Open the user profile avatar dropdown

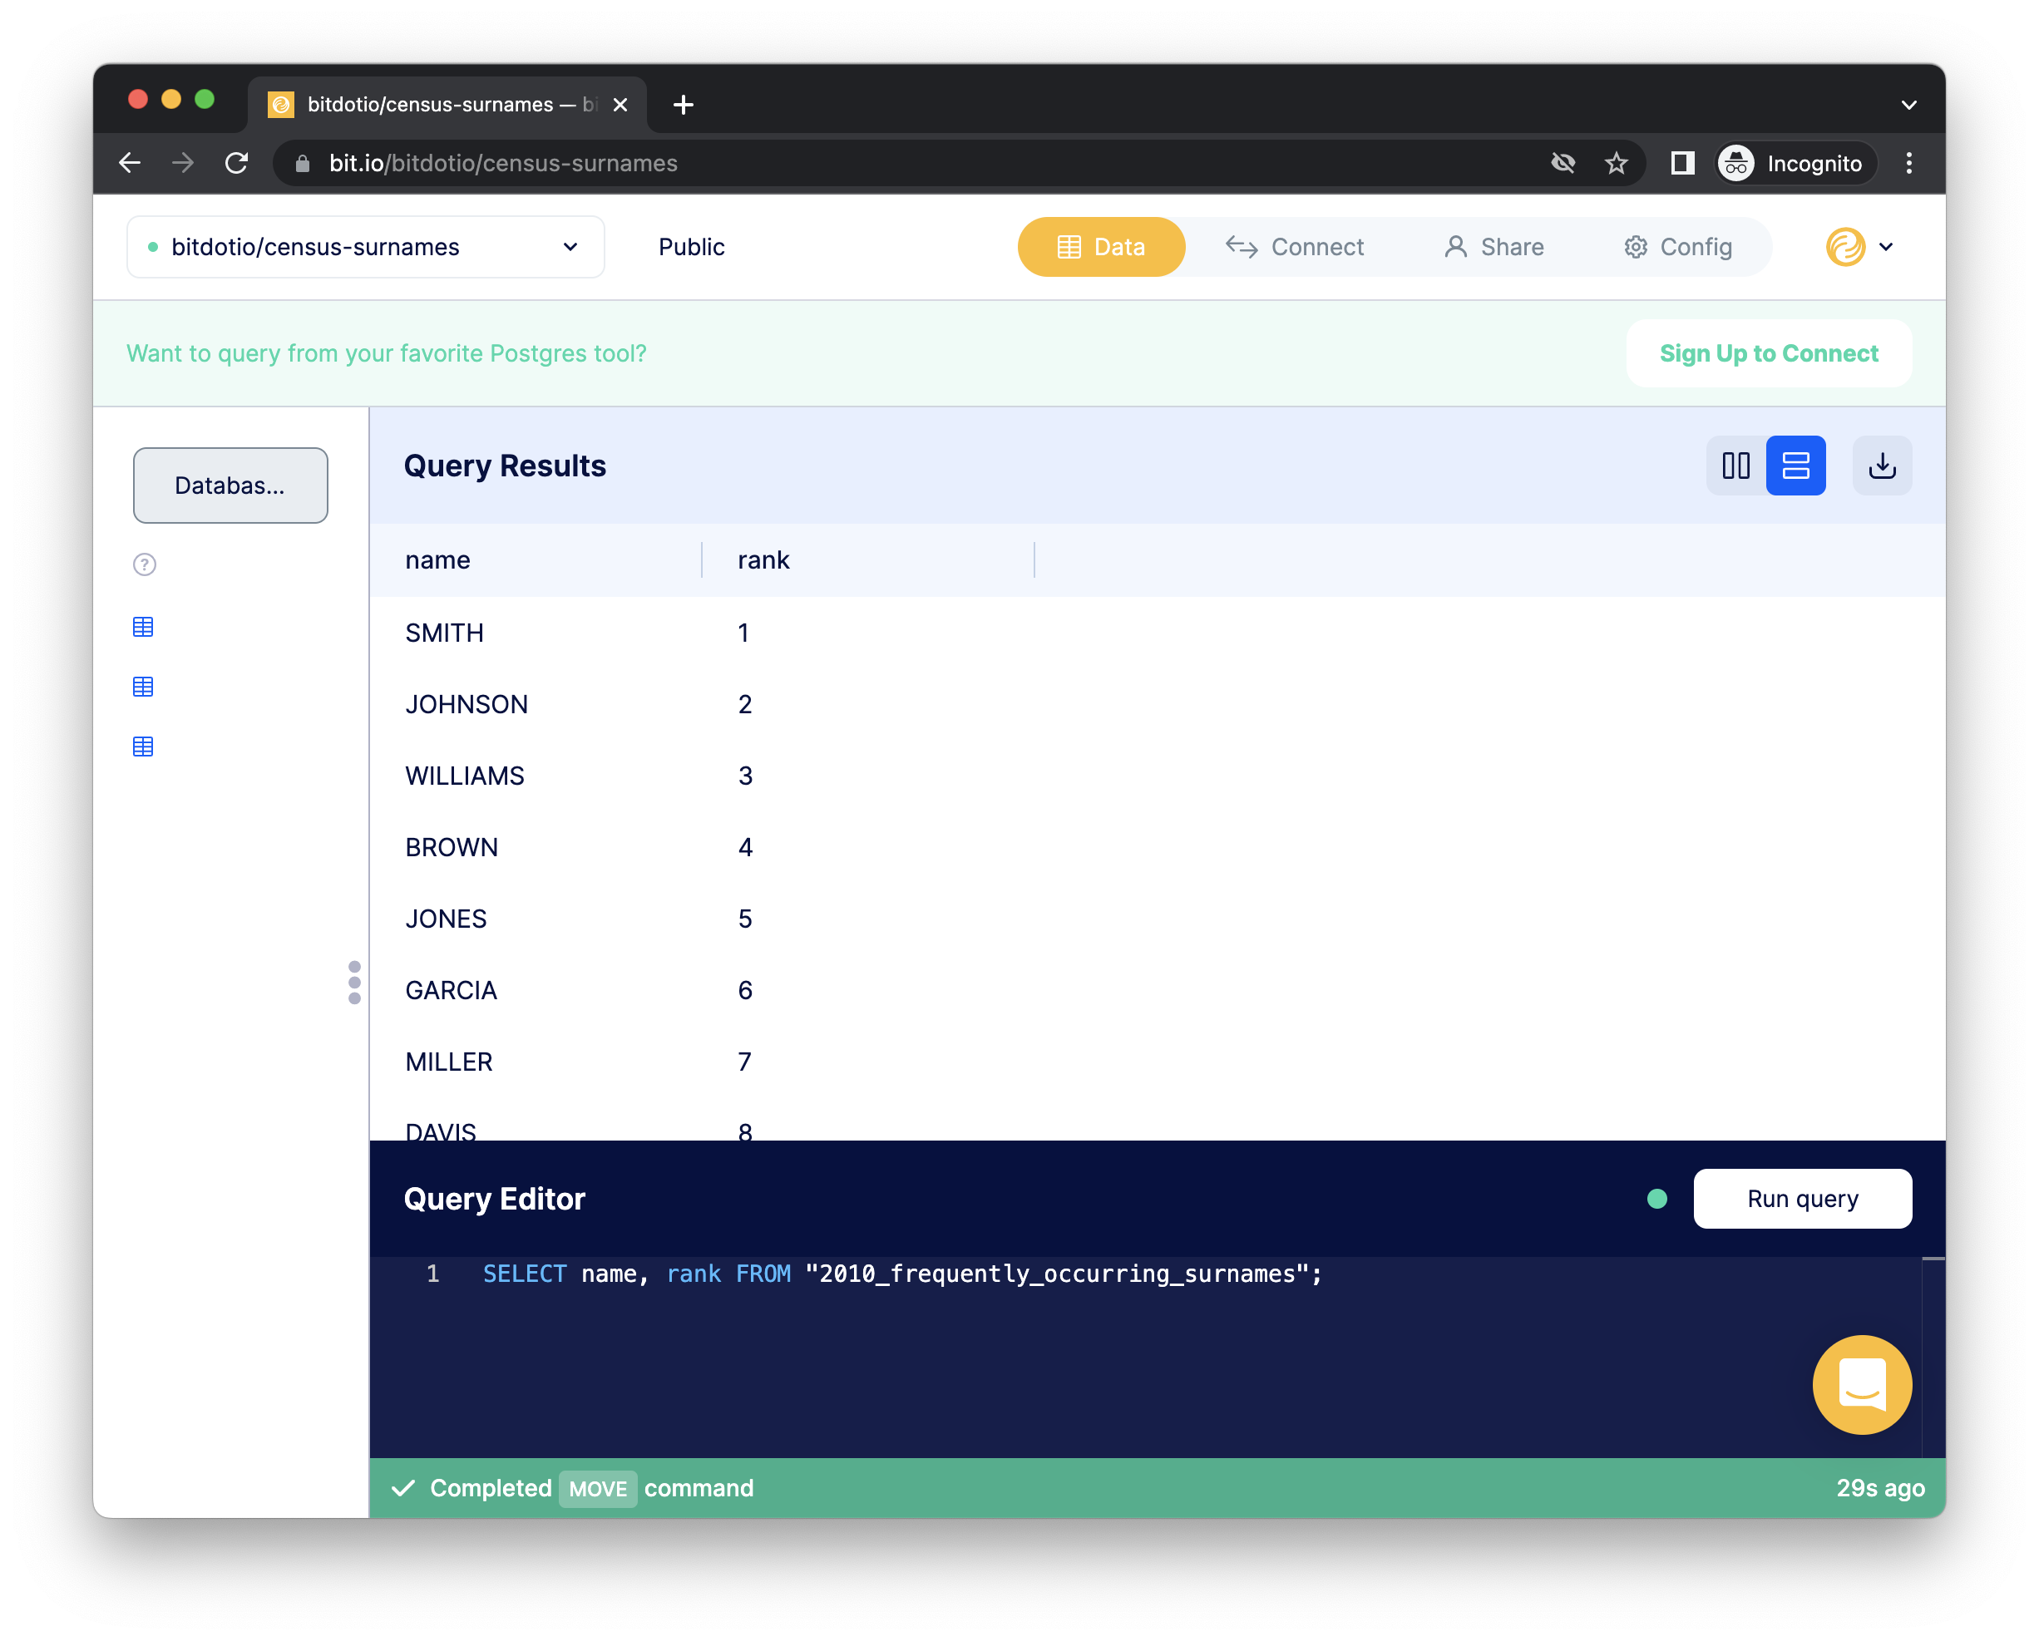(x=1859, y=247)
